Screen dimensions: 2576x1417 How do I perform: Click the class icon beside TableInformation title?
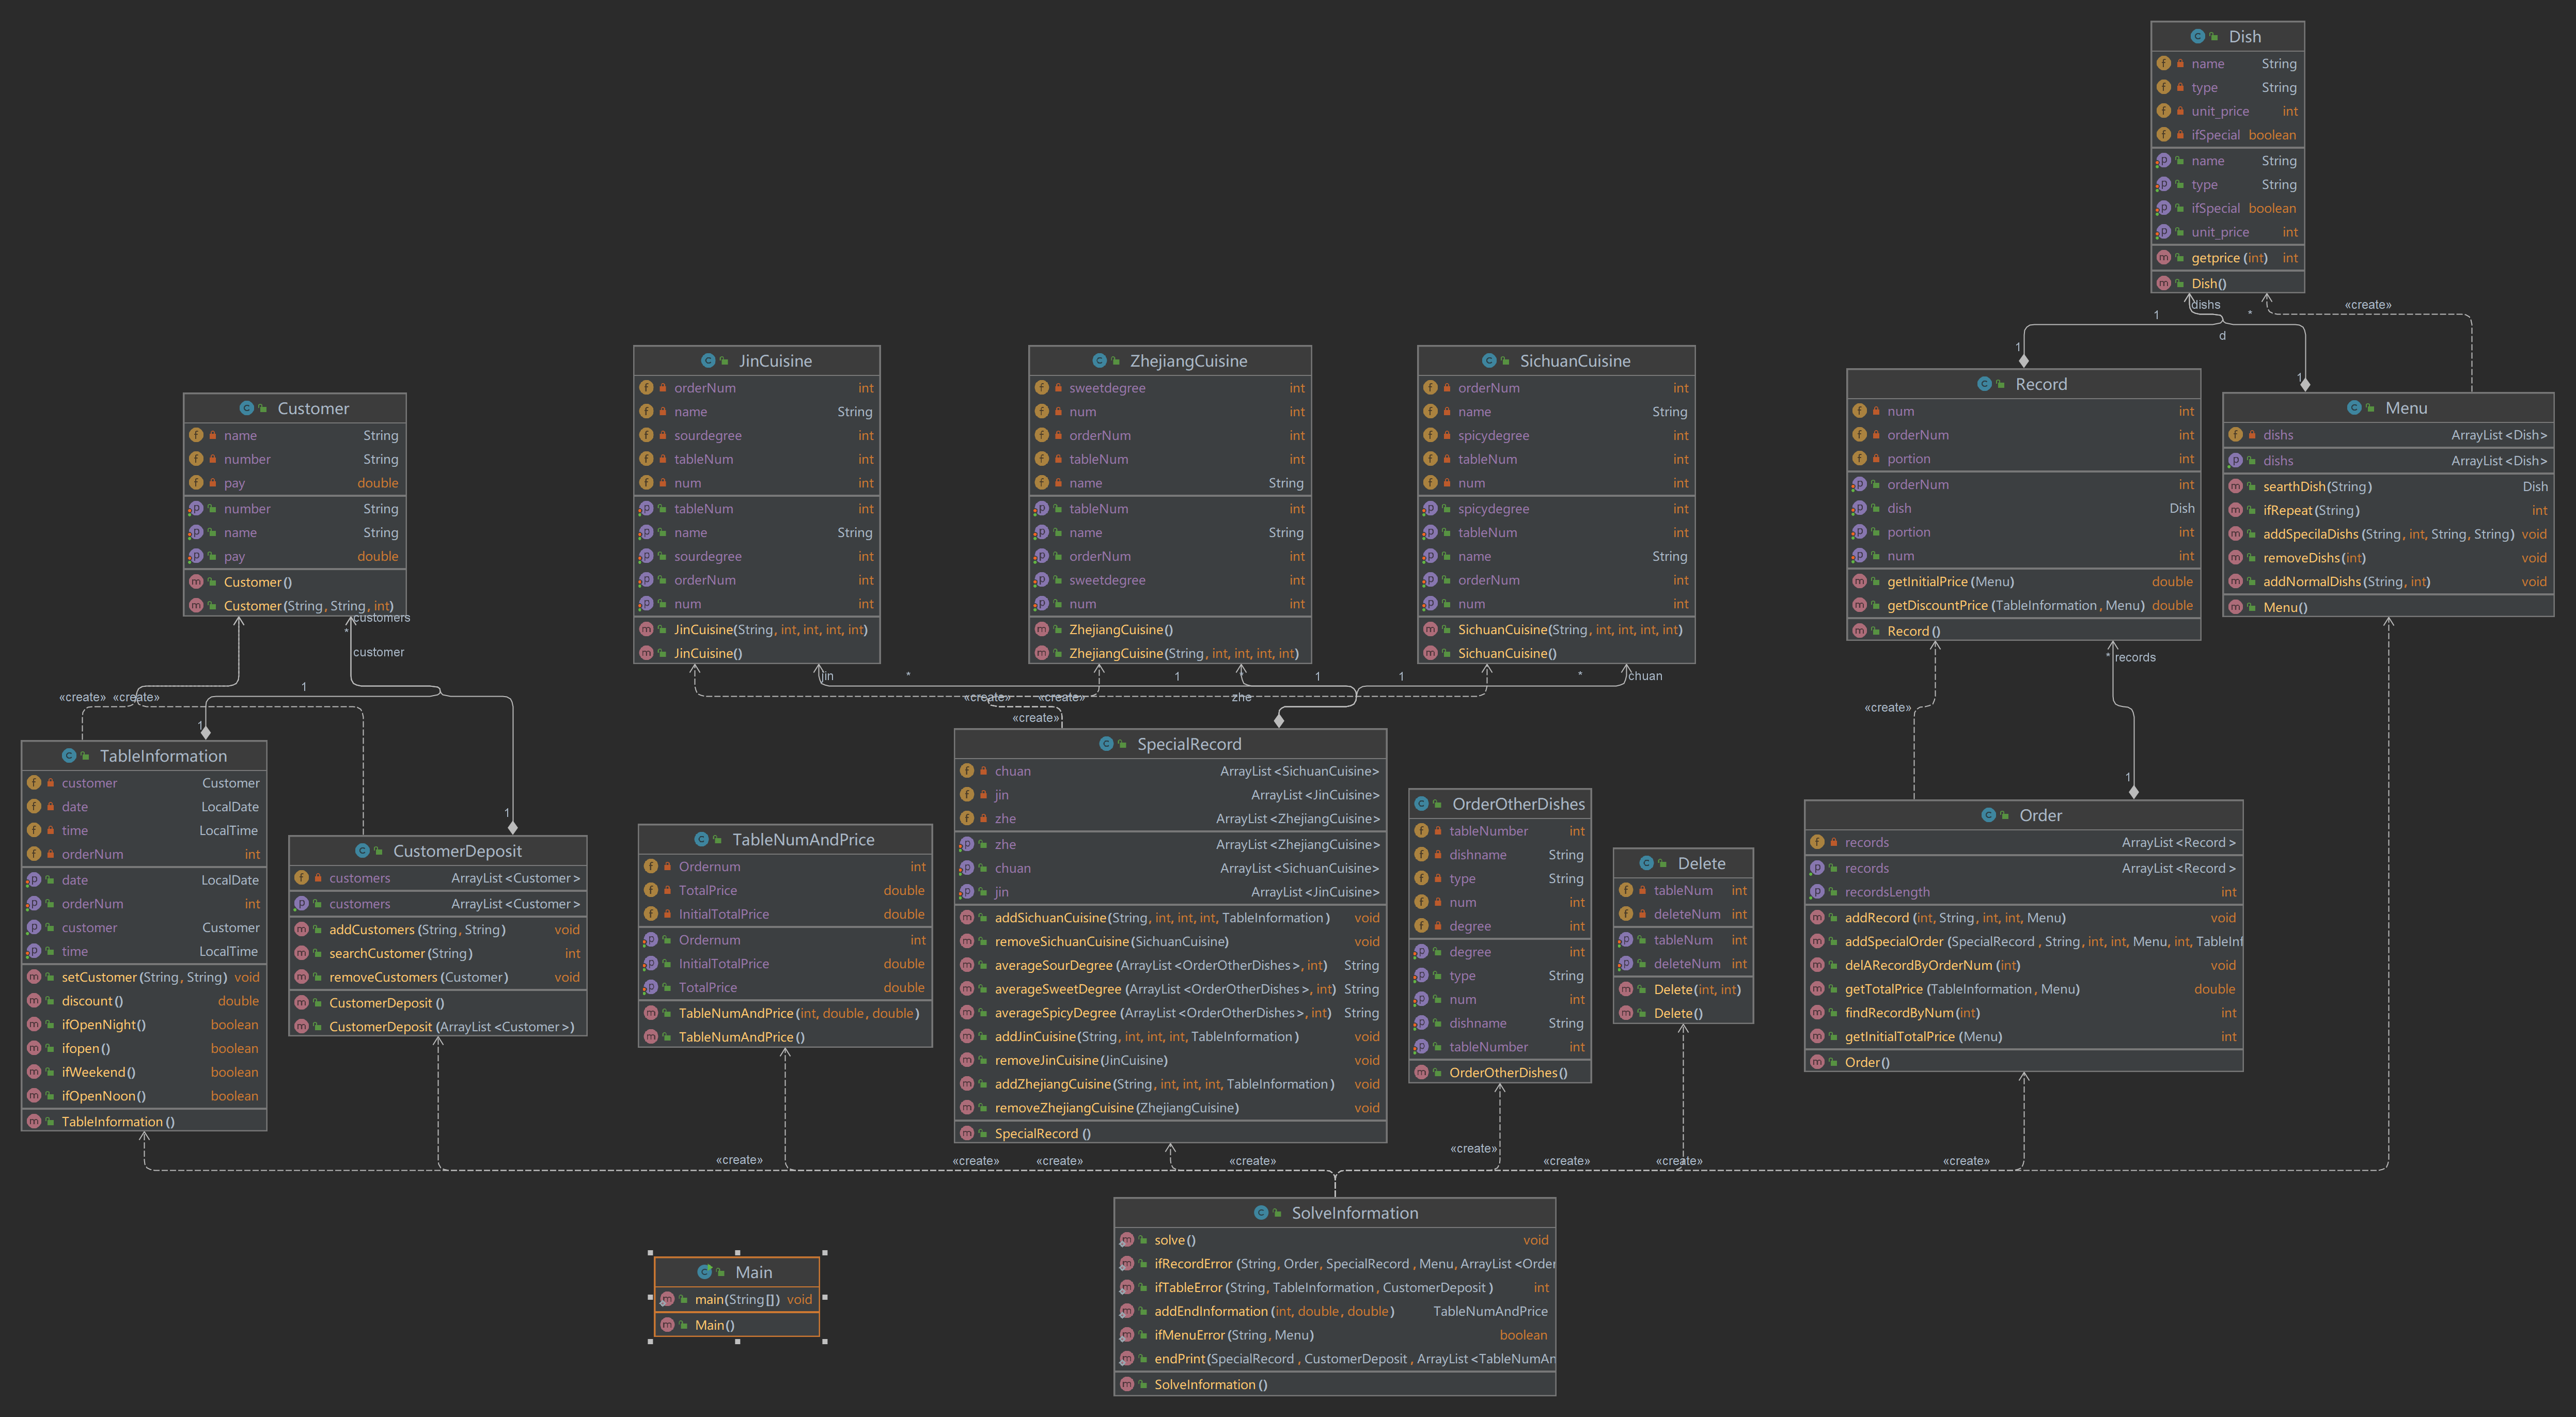69,756
